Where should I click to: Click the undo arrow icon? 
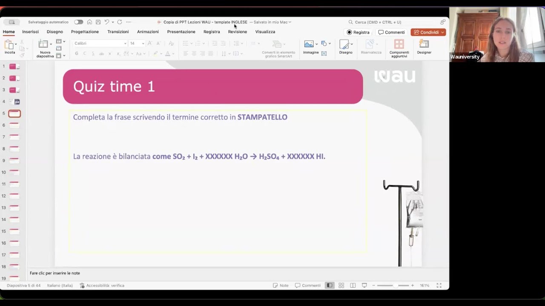pyautogui.click(x=107, y=22)
